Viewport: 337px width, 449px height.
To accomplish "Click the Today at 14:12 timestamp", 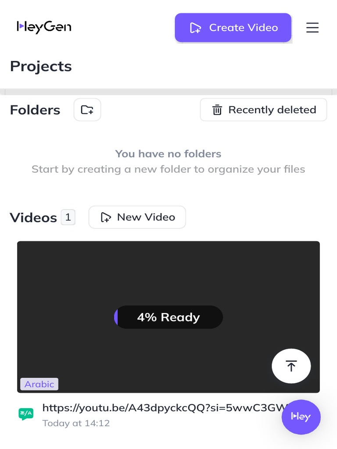I will [x=76, y=423].
